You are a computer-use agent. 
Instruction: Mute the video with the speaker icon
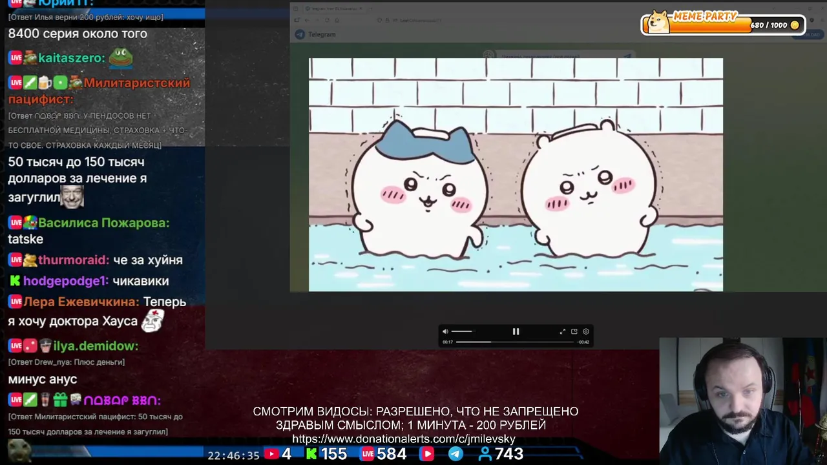click(x=445, y=331)
